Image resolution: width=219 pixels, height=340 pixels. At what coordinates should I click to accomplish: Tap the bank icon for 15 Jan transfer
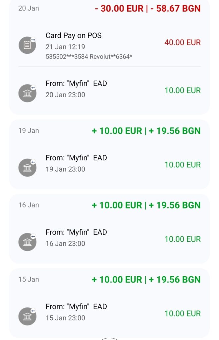point(27,316)
